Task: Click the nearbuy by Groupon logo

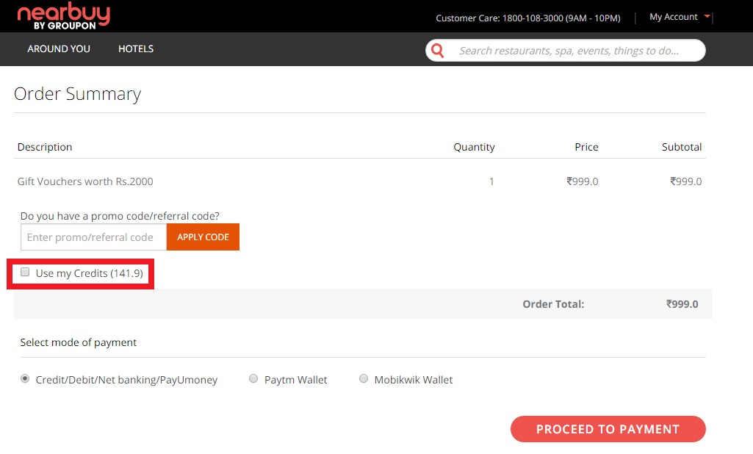Action: (63, 16)
